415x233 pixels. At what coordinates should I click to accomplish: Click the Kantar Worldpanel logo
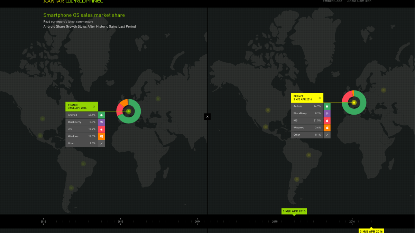(73, 1)
